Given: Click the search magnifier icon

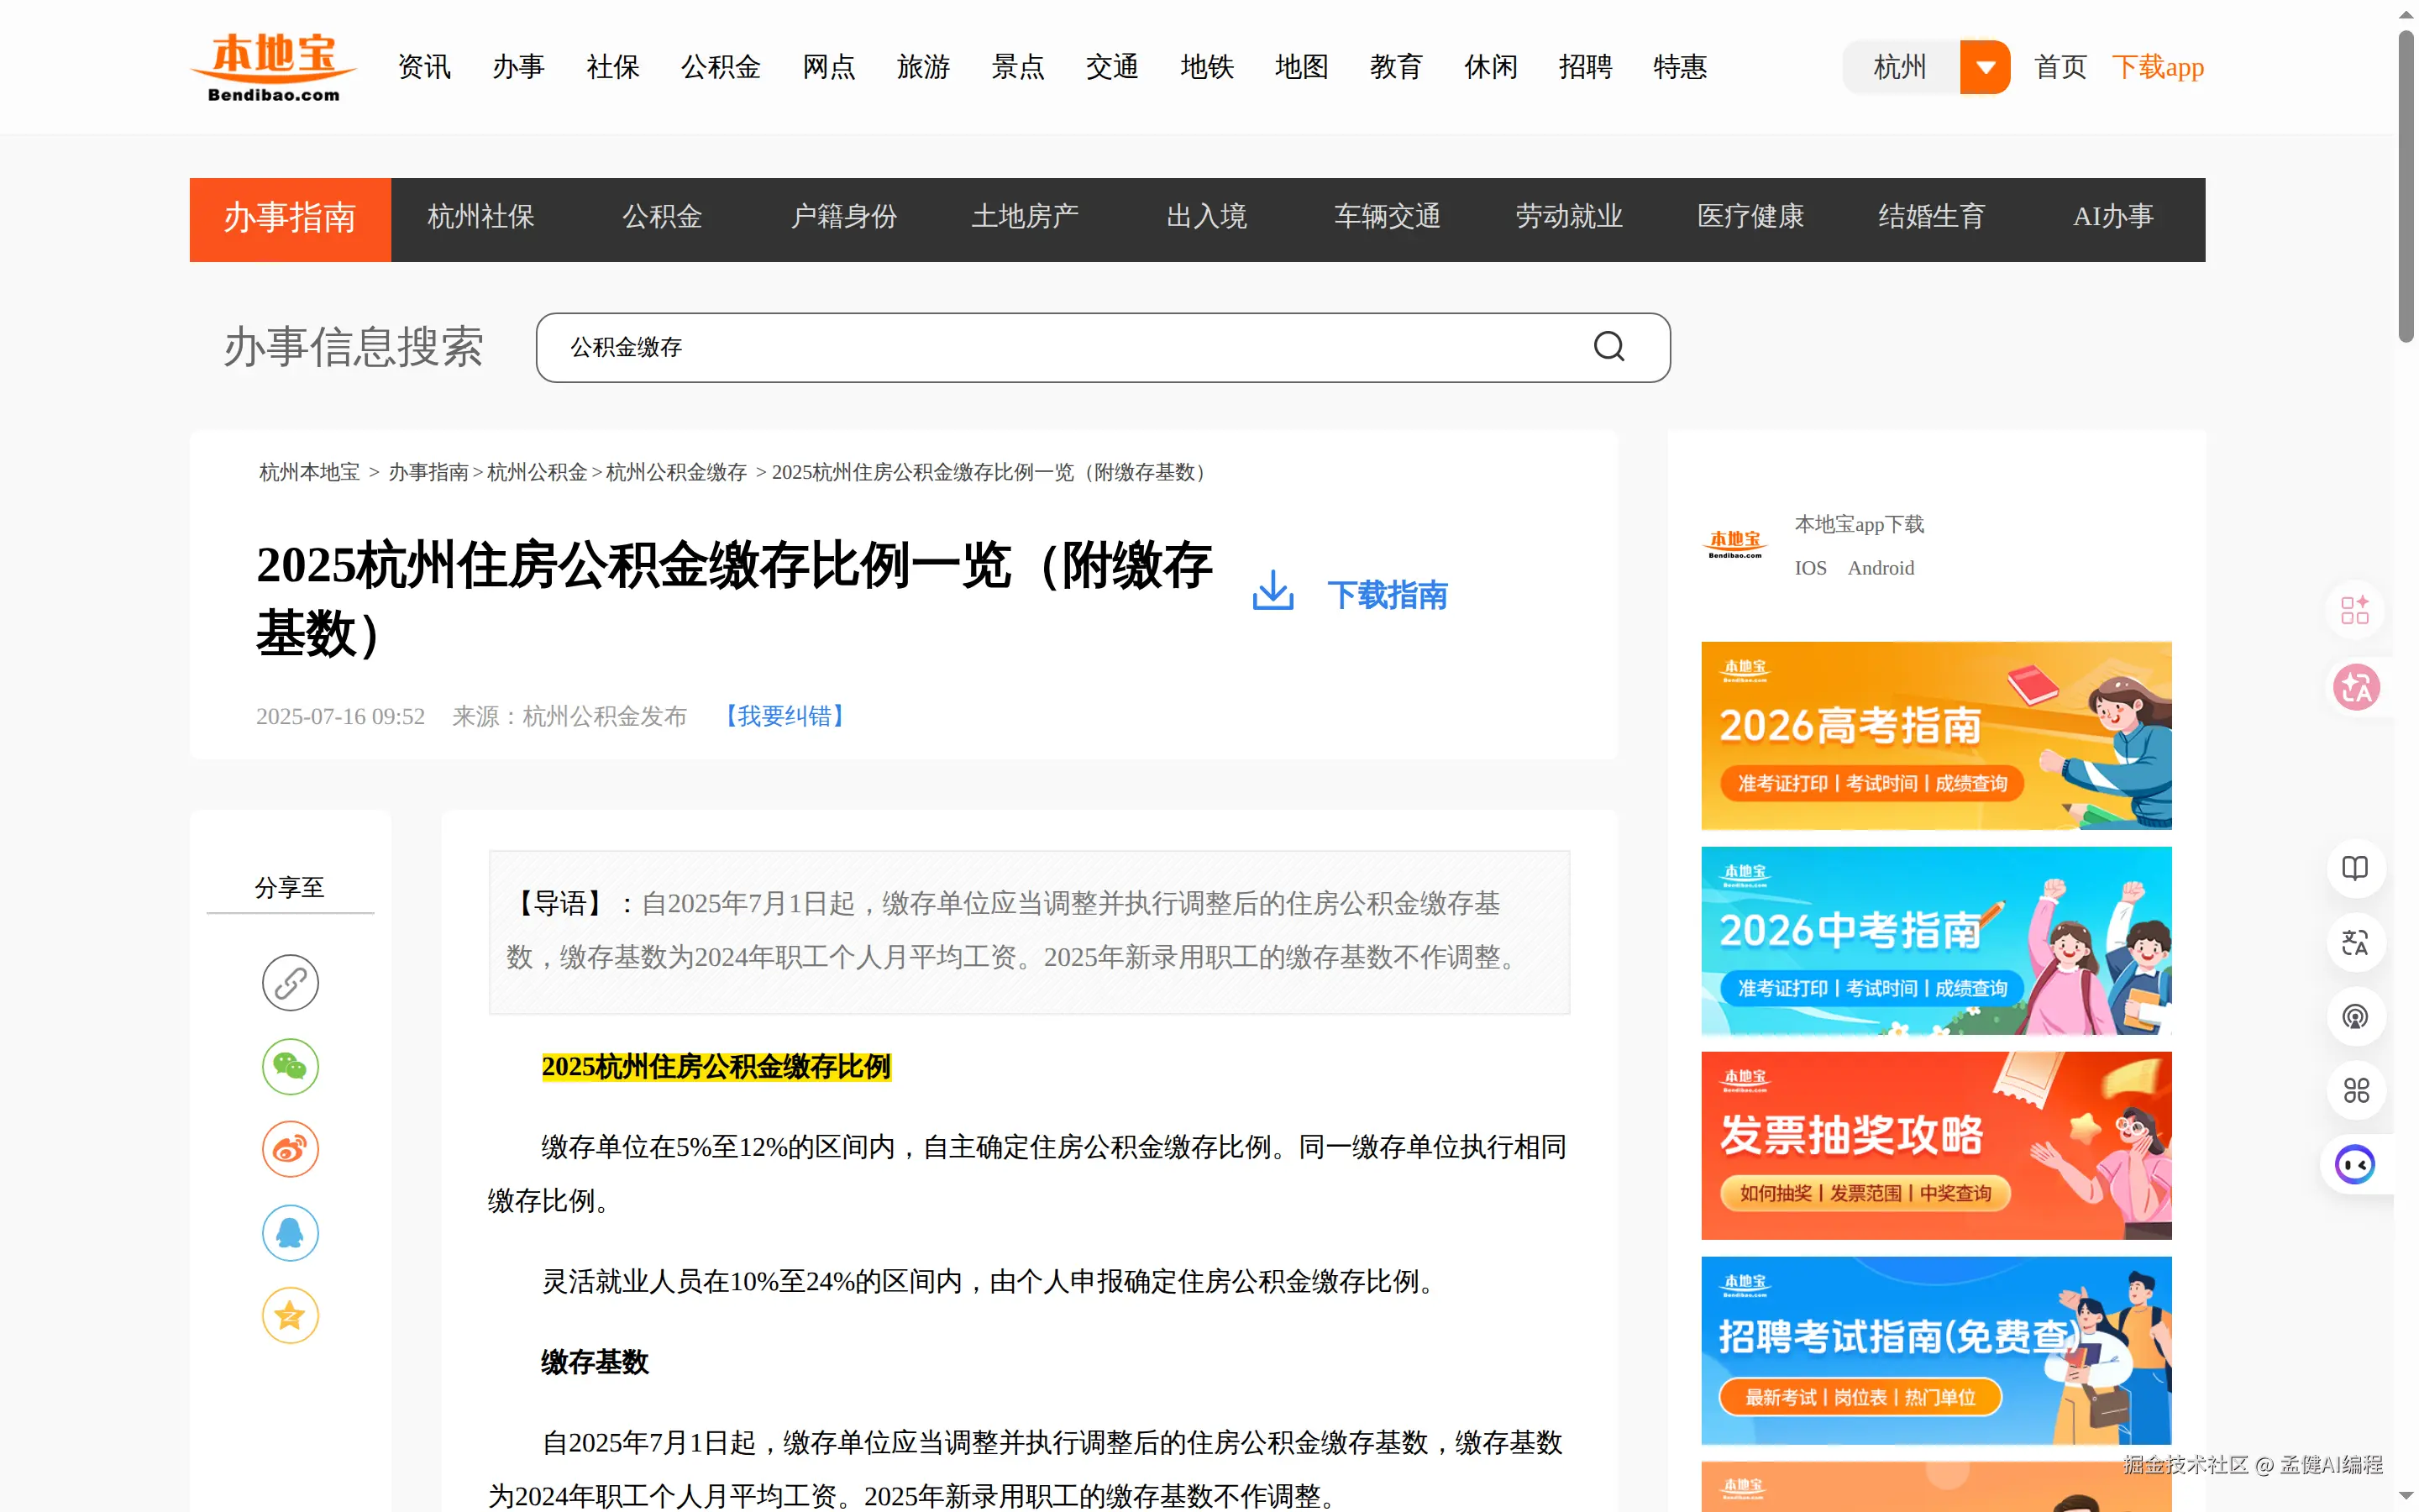Looking at the screenshot, I should 1608,347.
